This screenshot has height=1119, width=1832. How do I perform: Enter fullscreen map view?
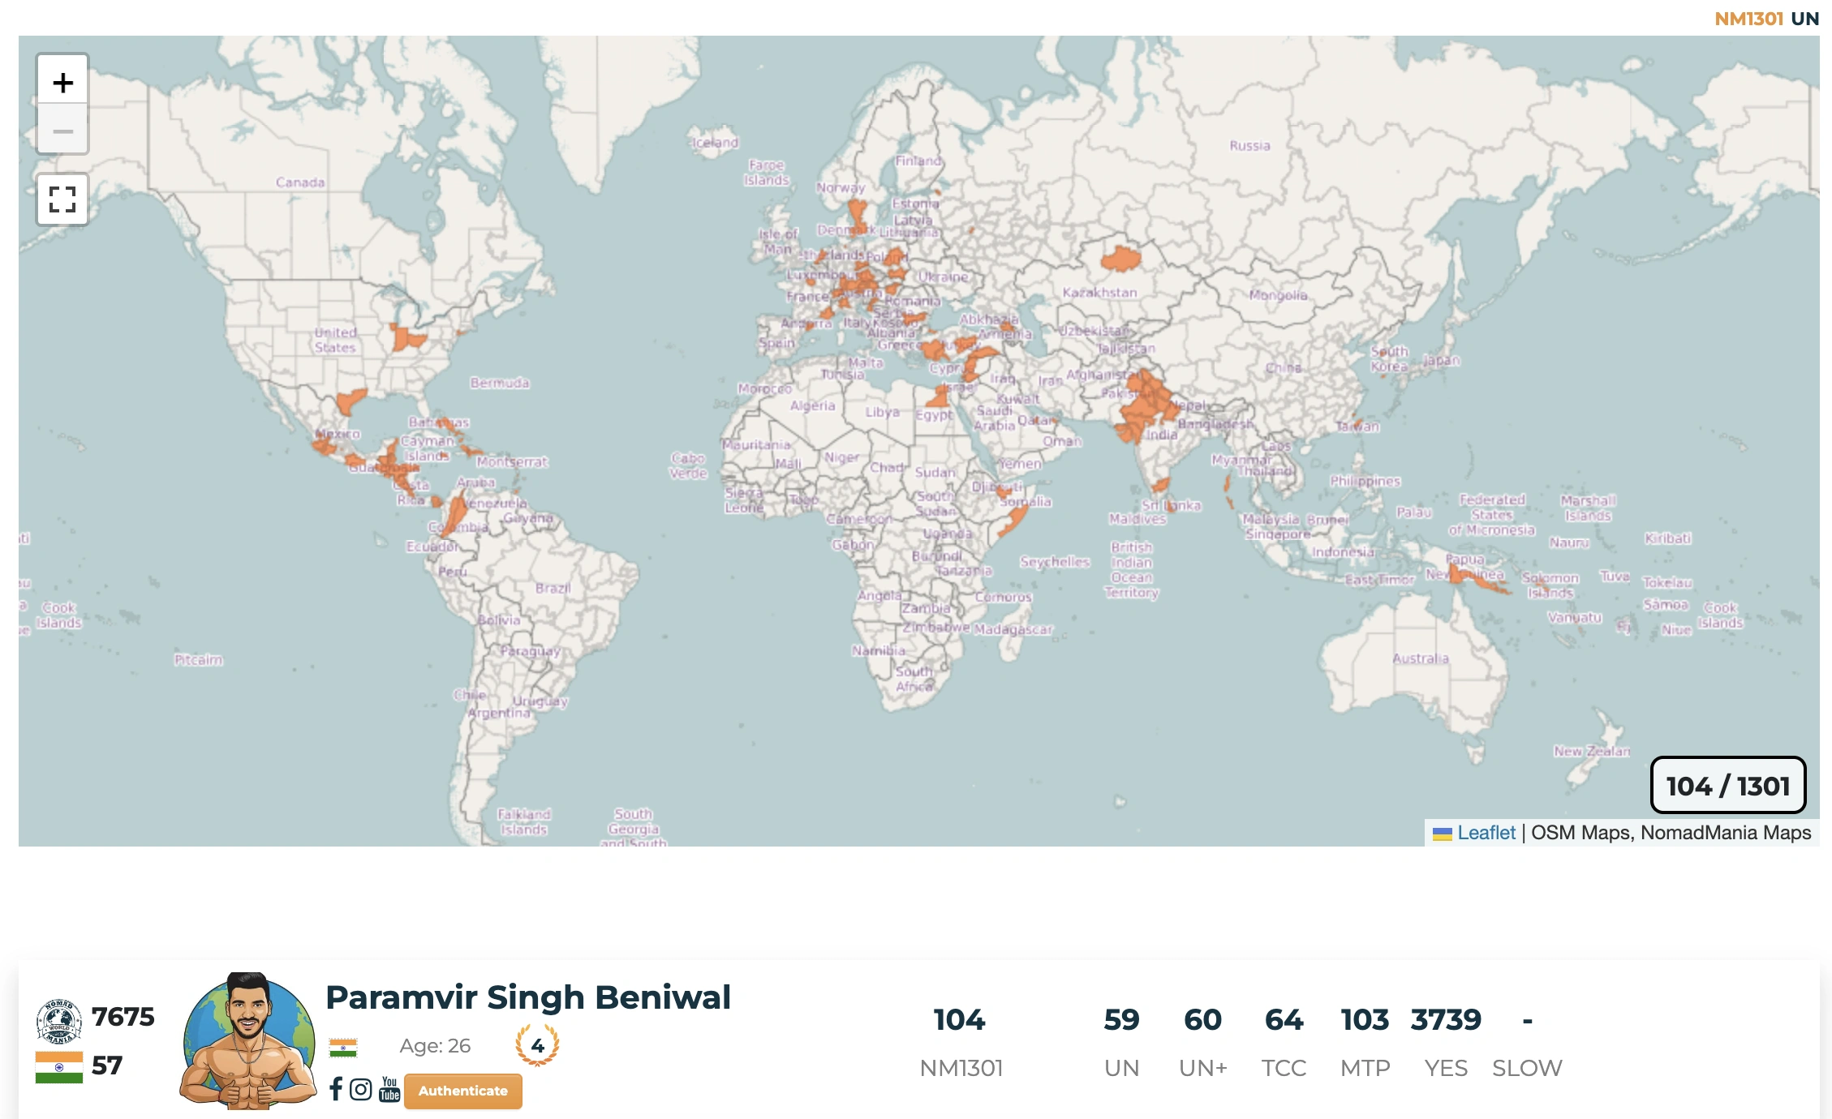62,199
